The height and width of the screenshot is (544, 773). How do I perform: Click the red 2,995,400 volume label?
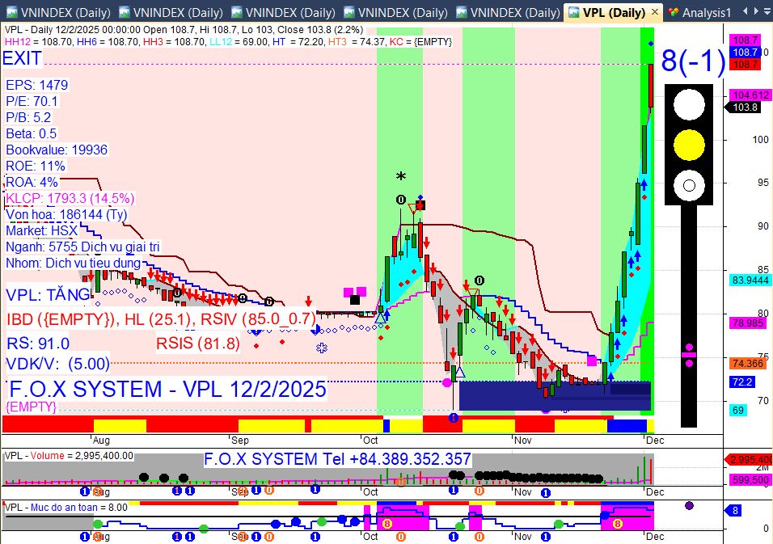click(x=750, y=460)
